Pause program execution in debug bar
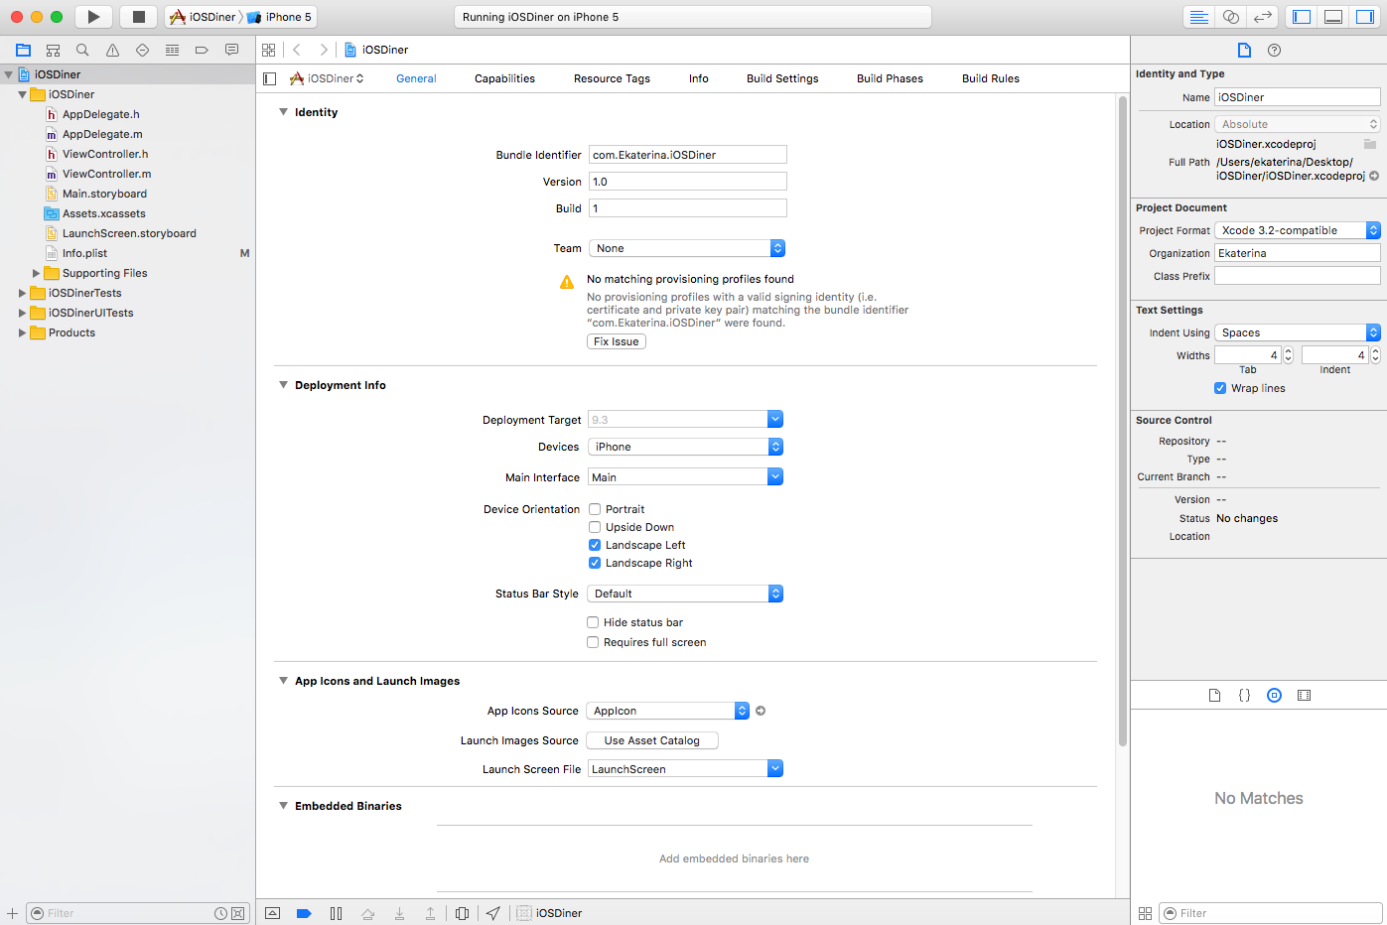 pos(336,913)
